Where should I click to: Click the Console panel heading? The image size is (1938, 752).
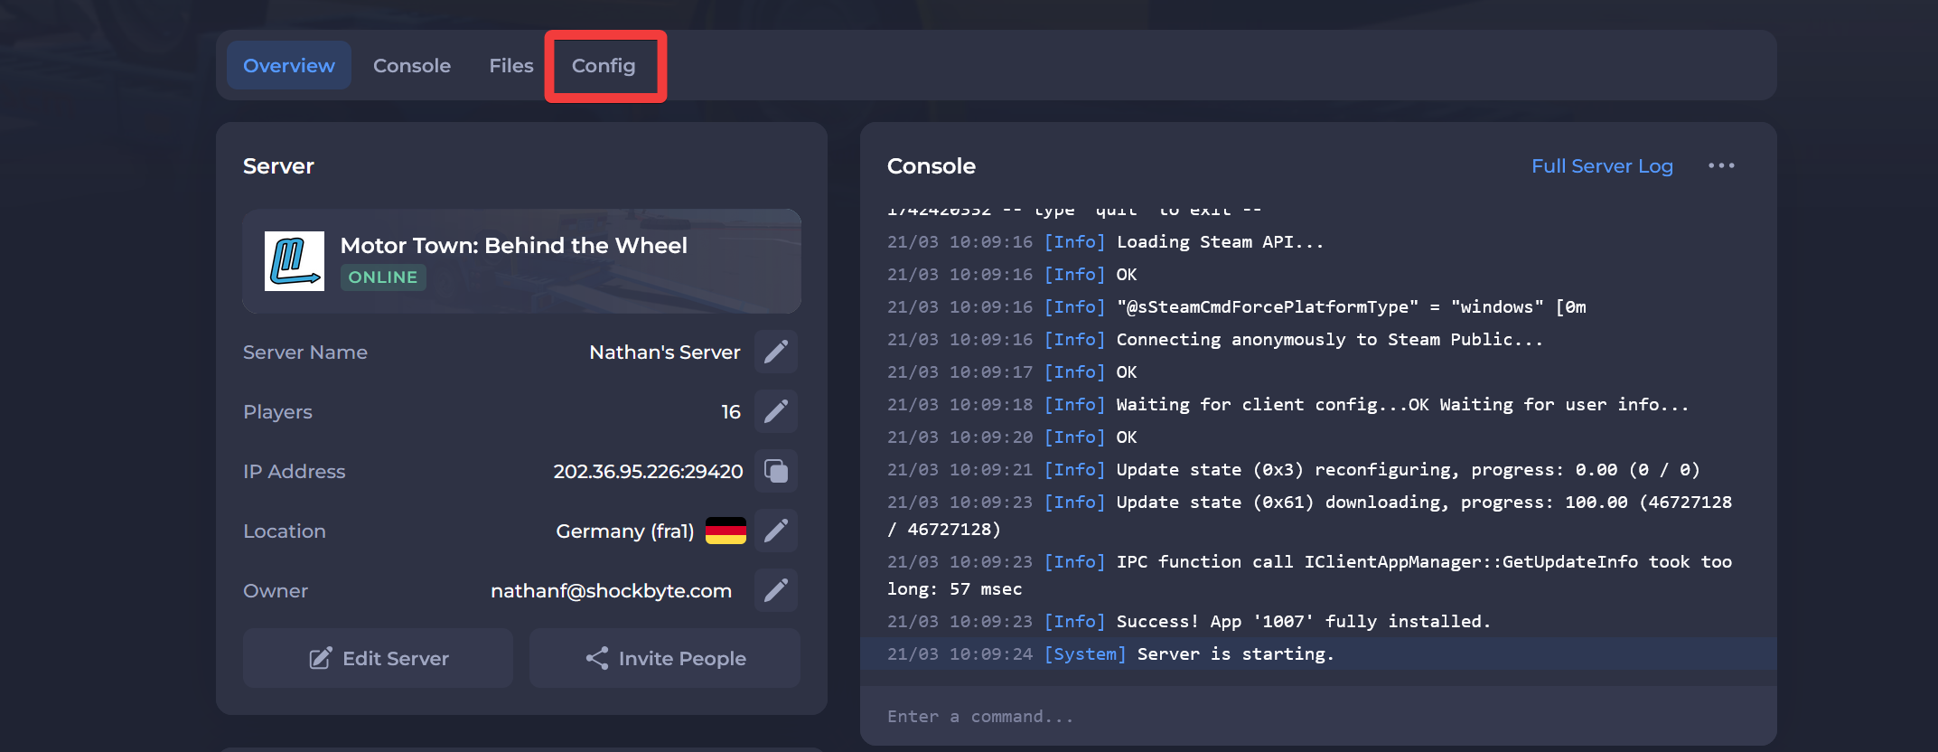(x=932, y=166)
